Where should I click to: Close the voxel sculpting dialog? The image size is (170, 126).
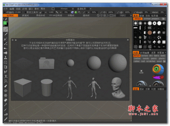[128, 40]
